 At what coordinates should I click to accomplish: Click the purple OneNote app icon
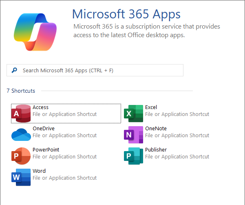(134, 135)
